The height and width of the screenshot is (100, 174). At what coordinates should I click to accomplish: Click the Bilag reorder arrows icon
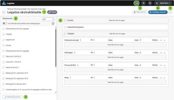pos(70,78)
